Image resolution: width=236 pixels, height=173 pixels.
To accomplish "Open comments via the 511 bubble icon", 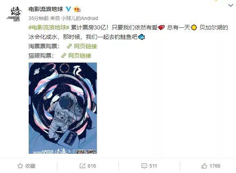I will click(144, 166).
